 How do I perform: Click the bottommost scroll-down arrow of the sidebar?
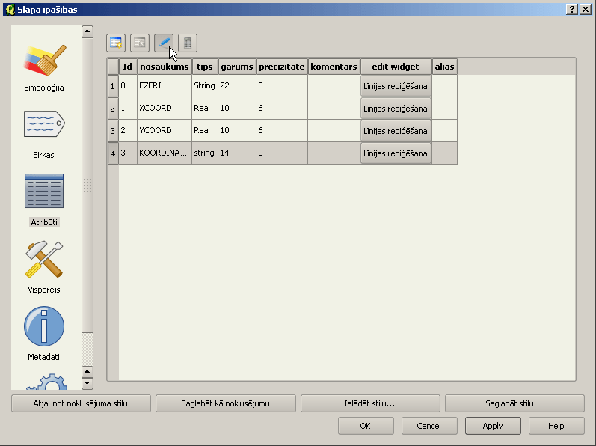click(87, 383)
